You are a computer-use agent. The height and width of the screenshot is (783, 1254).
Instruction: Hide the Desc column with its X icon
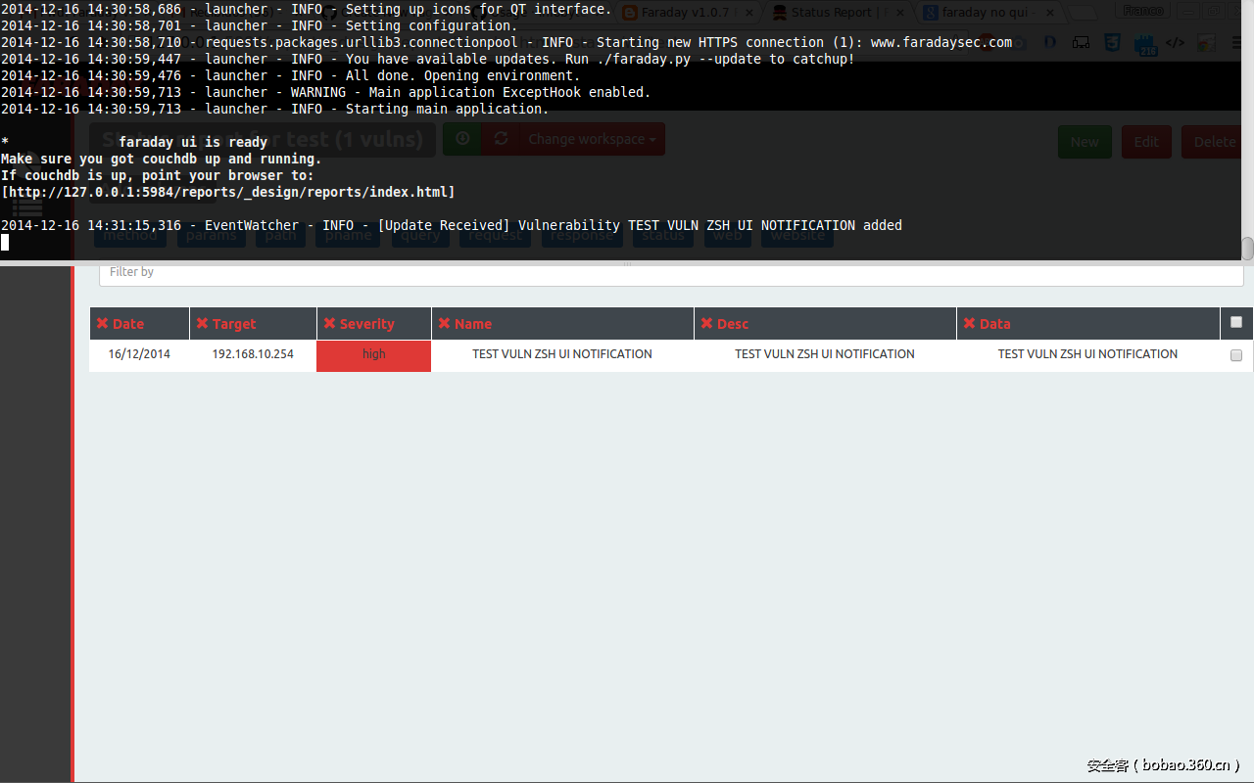(706, 324)
